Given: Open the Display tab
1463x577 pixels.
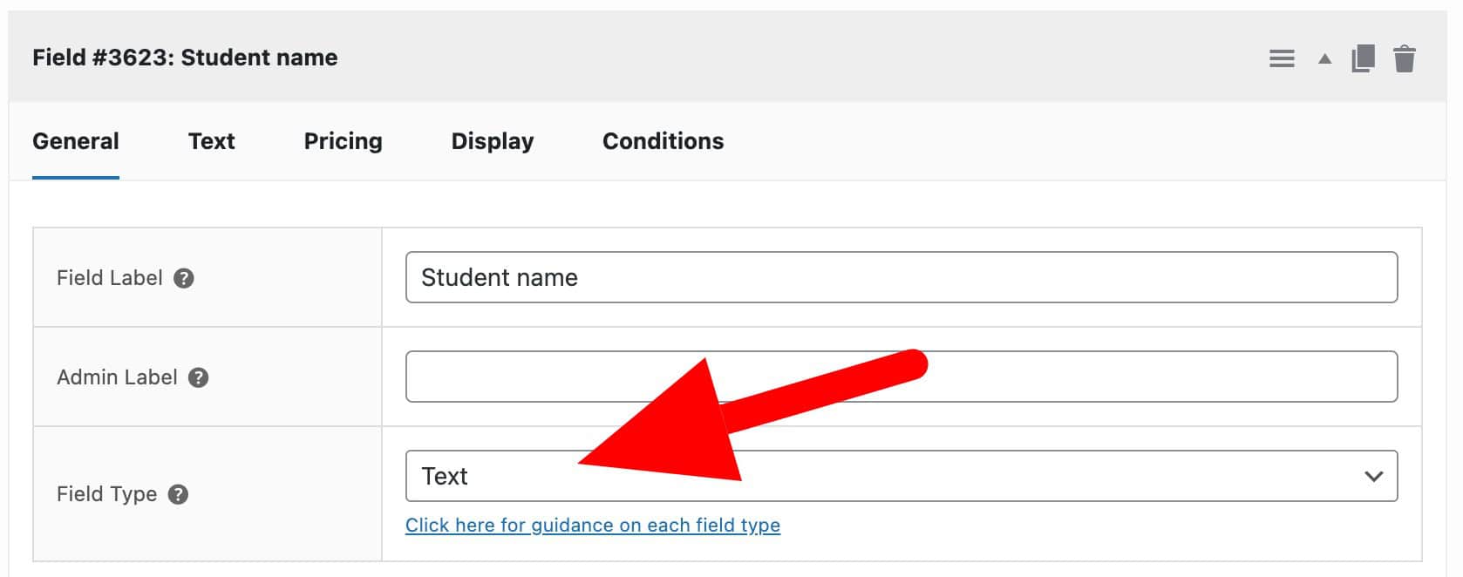Looking at the screenshot, I should 492,140.
